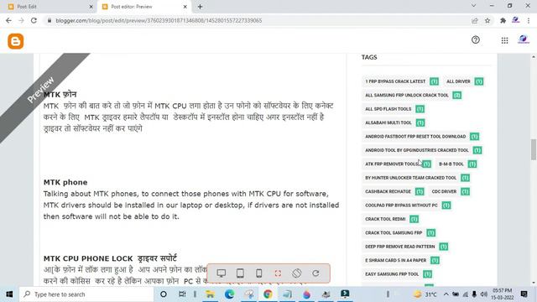This screenshot has height=302, width=537.
Task: Open Cortana circle on taskbar
Action: (x=164, y=294)
